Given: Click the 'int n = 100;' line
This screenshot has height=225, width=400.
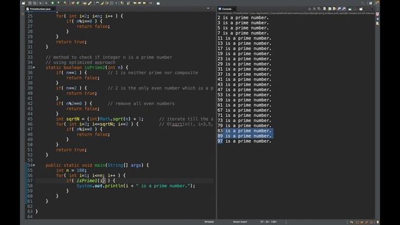Looking at the screenshot, I should coord(71,171).
